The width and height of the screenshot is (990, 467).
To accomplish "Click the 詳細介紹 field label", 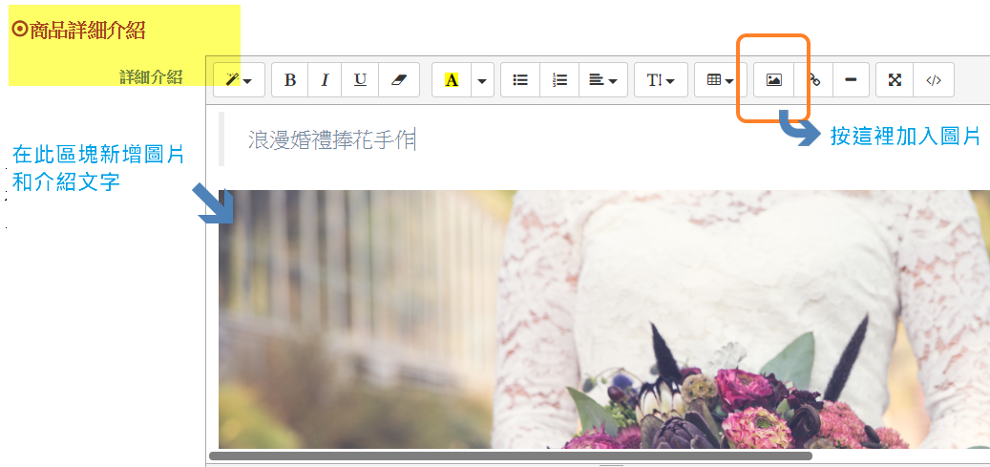I will point(151,76).
